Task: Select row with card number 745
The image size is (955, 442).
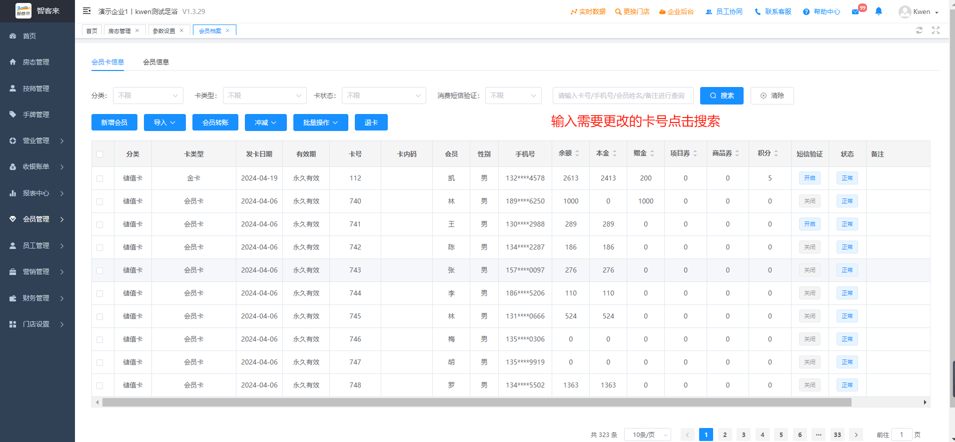Action: (x=100, y=316)
